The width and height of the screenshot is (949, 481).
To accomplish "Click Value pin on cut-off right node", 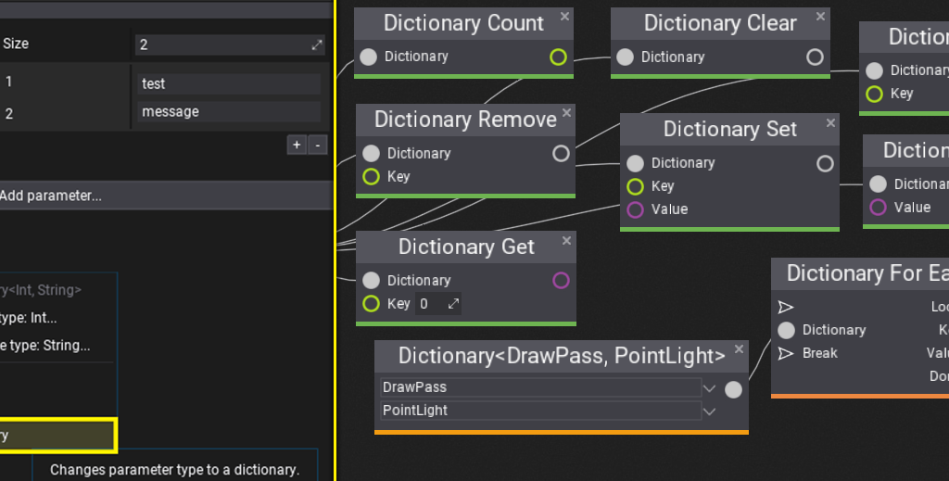I will pyautogui.click(x=878, y=207).
